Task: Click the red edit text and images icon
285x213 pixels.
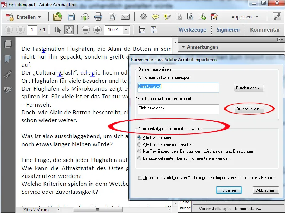Action: (214, 17)
